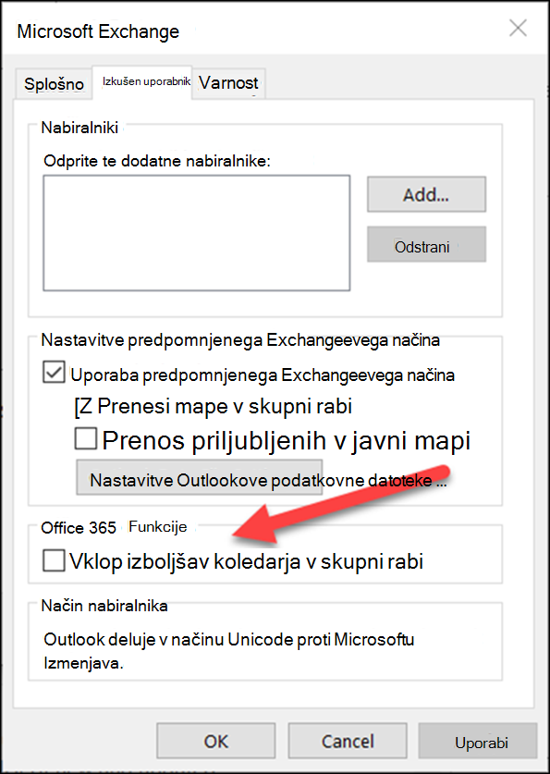Image resolution: width=550 pixels, height=774 pixels.
Task: Click the Odstrani button
Action: pyautogui.click(x=426, y=244)
